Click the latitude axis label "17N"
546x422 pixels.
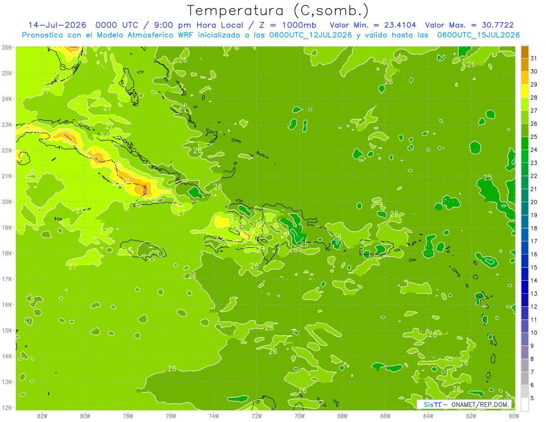click(x=7, y=279)
